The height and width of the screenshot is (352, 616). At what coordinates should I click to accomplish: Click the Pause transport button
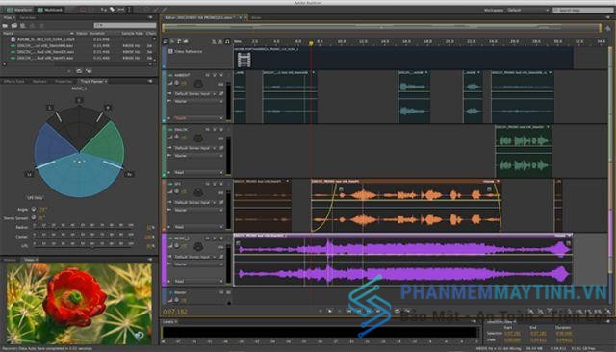(340, 311)
